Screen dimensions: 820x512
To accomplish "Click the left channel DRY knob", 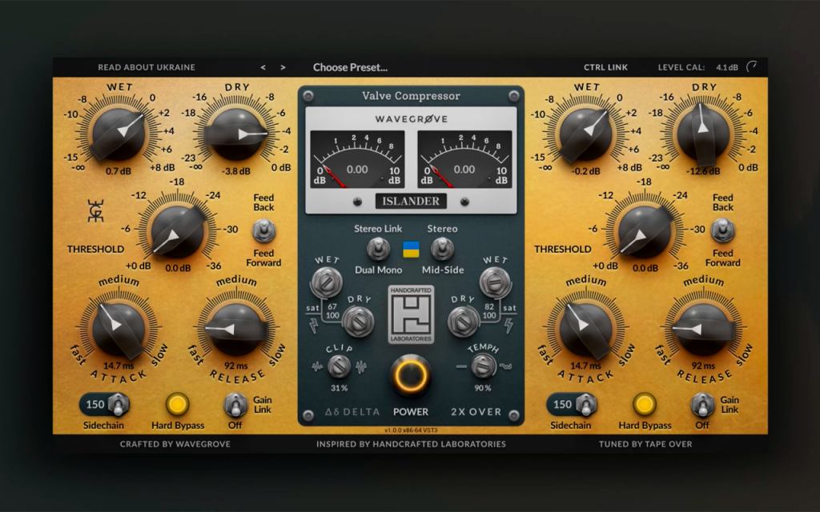I will click(236, 134).
